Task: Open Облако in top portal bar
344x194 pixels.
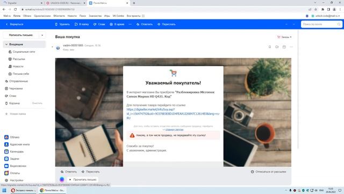Action: (x=27, y=16)
